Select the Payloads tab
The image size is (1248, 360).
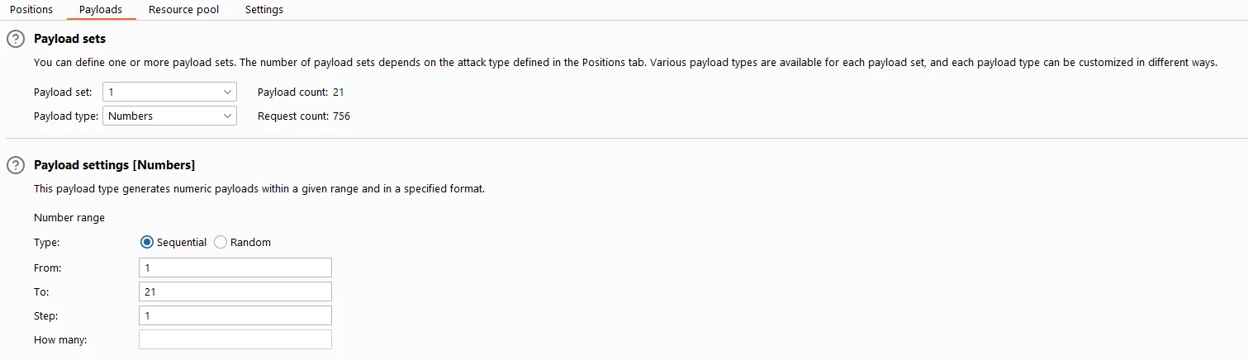tap(101, 10)
